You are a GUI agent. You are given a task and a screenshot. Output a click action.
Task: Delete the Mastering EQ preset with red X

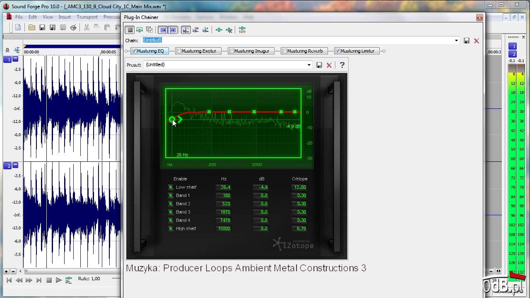click(x=329, y=65)
